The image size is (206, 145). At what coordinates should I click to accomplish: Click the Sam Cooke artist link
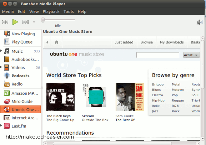(x=124, y=116)
